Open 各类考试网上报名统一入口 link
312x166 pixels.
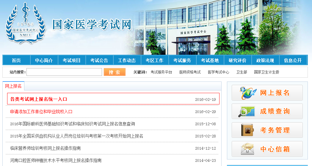click(x=39, y=99)
